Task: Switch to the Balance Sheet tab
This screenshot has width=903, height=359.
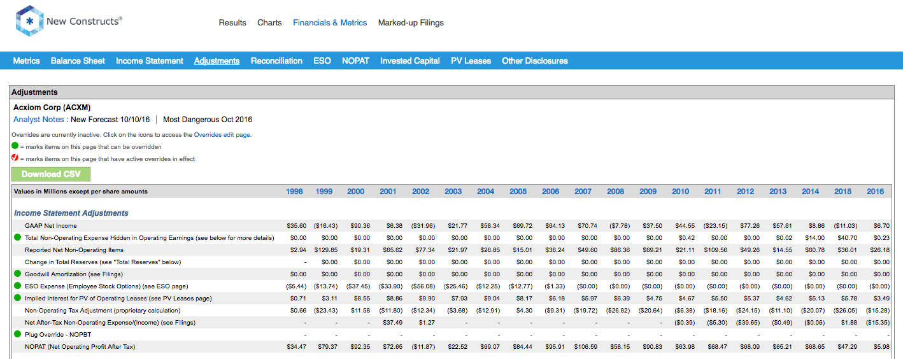Action: coord(78,61)
